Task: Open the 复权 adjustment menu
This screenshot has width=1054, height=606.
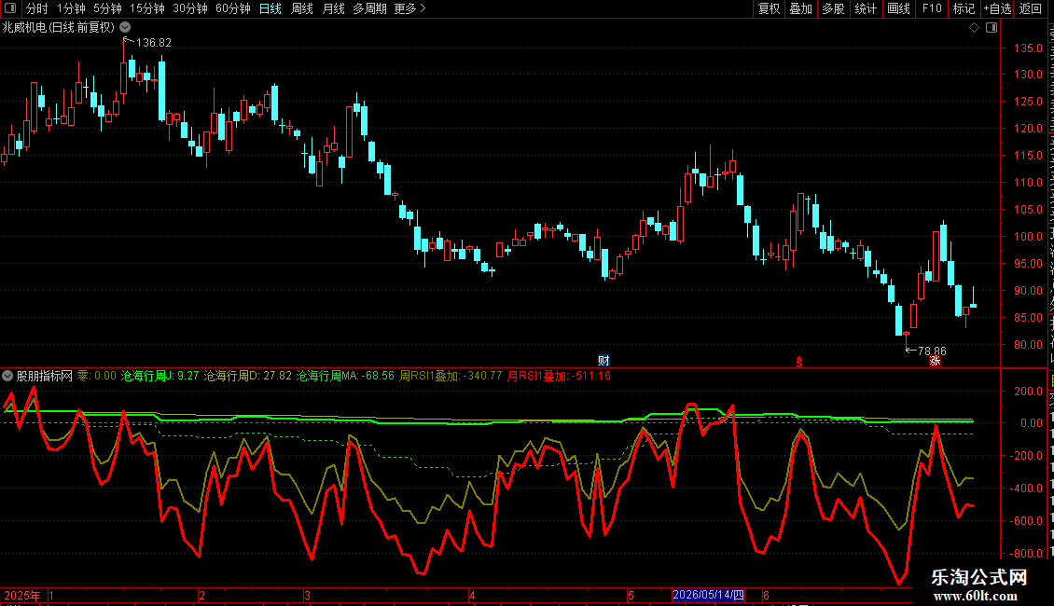Action: [x=769, y=8]
